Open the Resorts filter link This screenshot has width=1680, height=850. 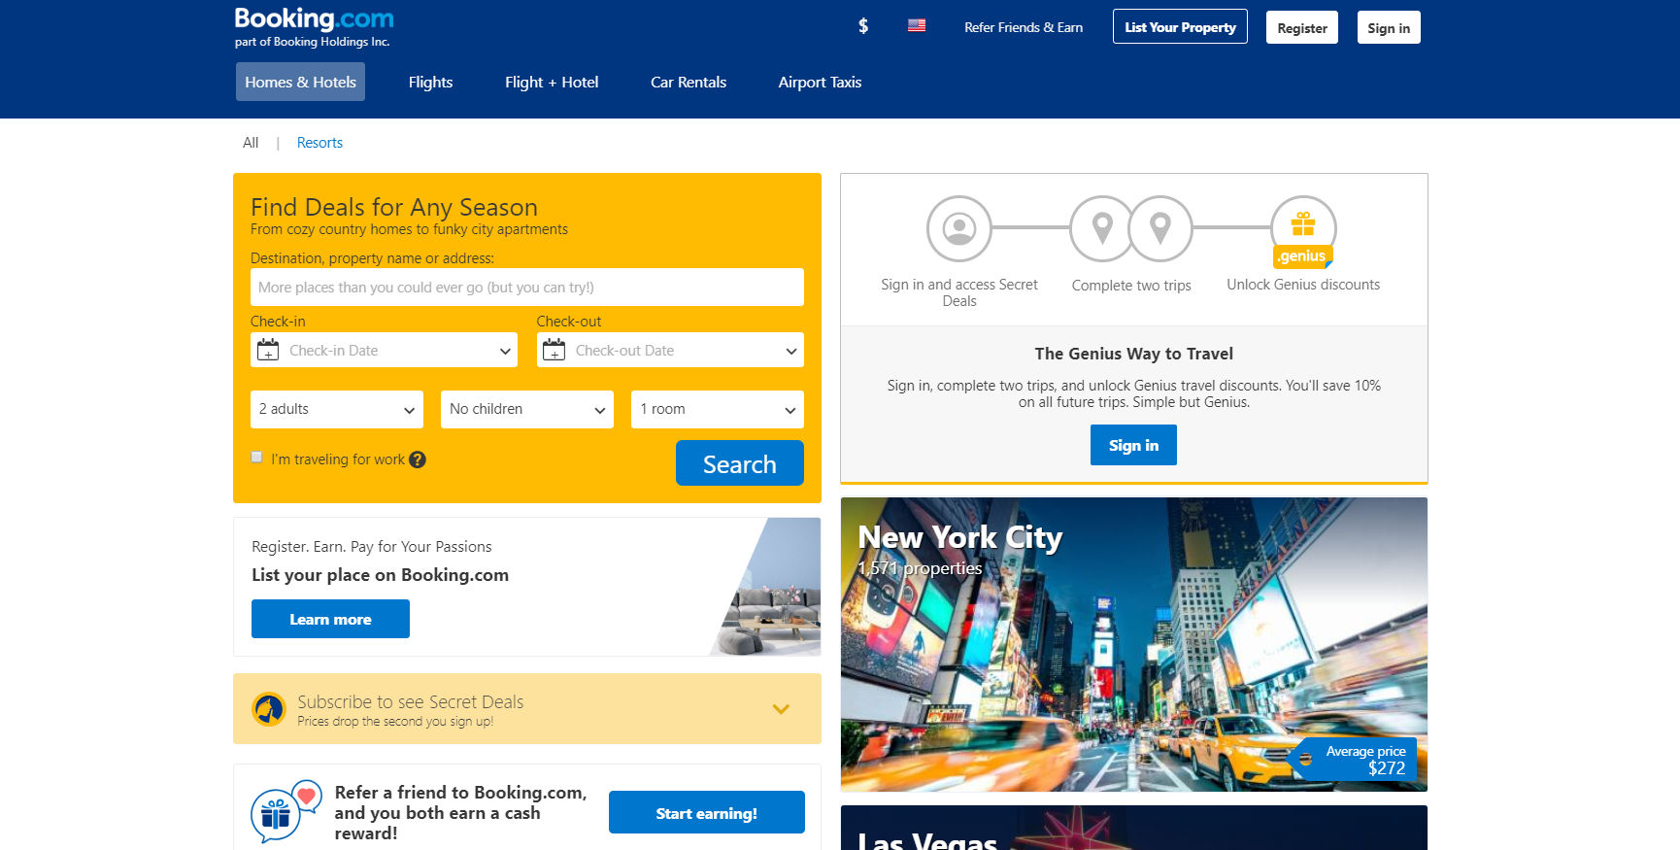319,143
